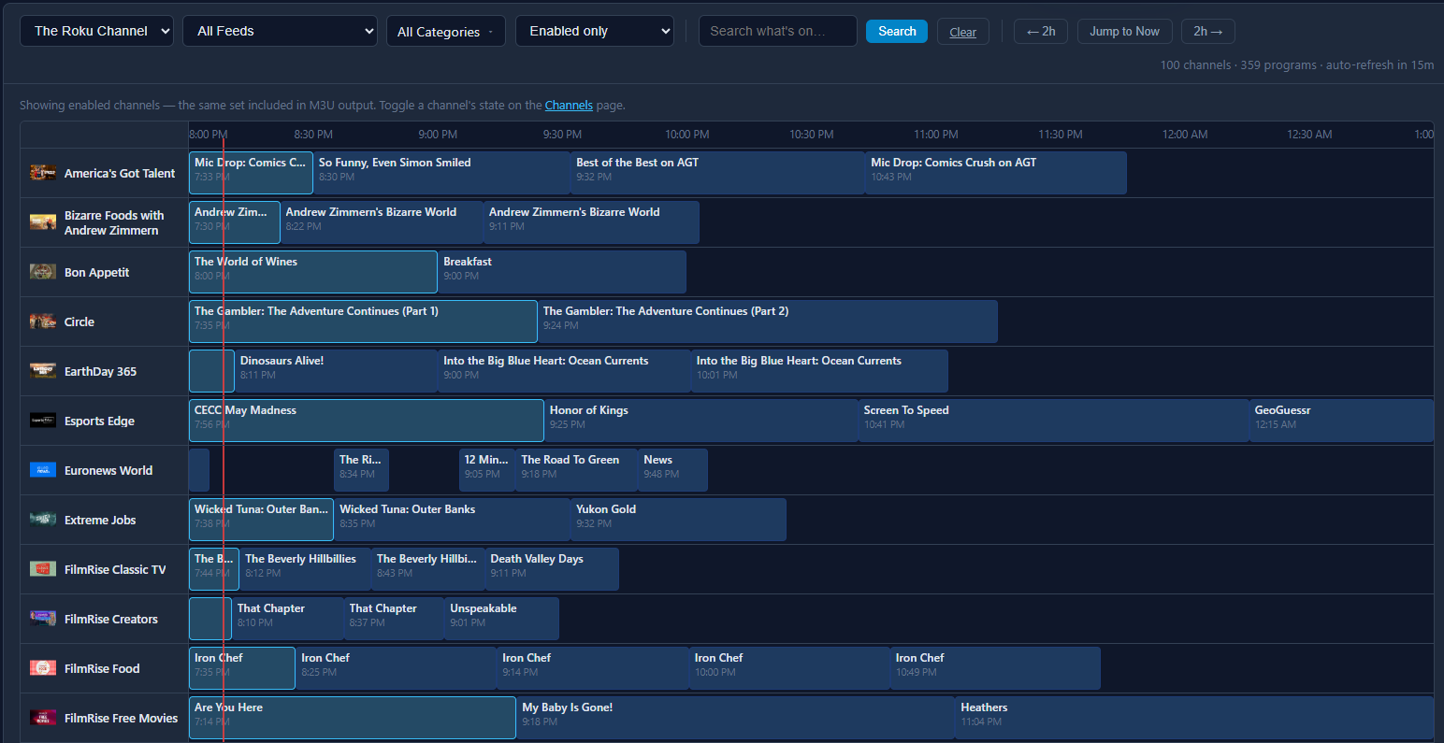1444x743 pixels.
Task: Click the Extreme Jobs channel logo
Action: 43,520
